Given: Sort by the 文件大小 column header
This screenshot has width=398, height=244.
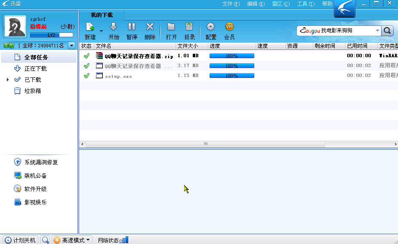Looking at the screenshot, I should coord(191,46).
